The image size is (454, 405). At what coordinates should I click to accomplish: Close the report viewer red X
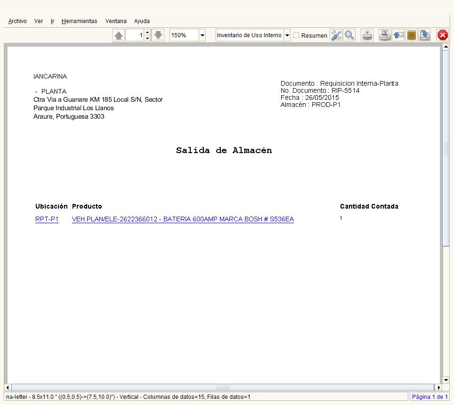pos(442,35)
